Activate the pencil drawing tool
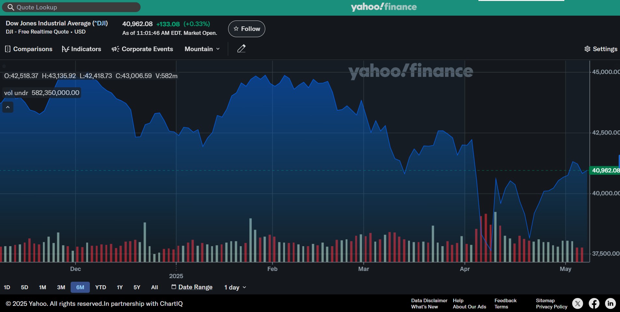This screenshot has height=312, width=620. [x=241, y=49]
